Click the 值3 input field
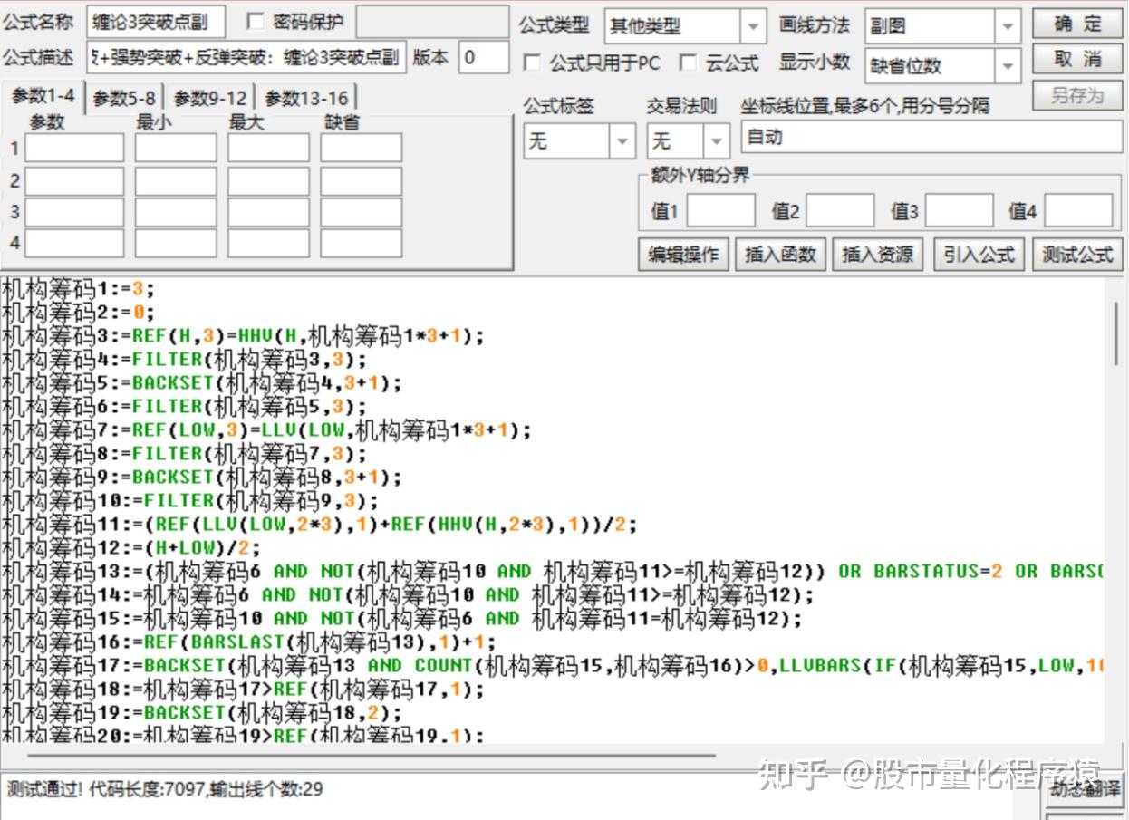Screen dimensions: 1129x820 [x=959, y=210]
